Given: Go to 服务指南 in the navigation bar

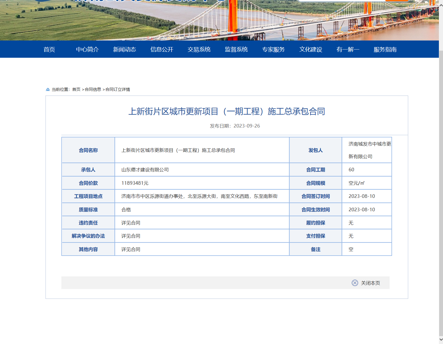Looking at the screenshot, I should pos(385,50).
